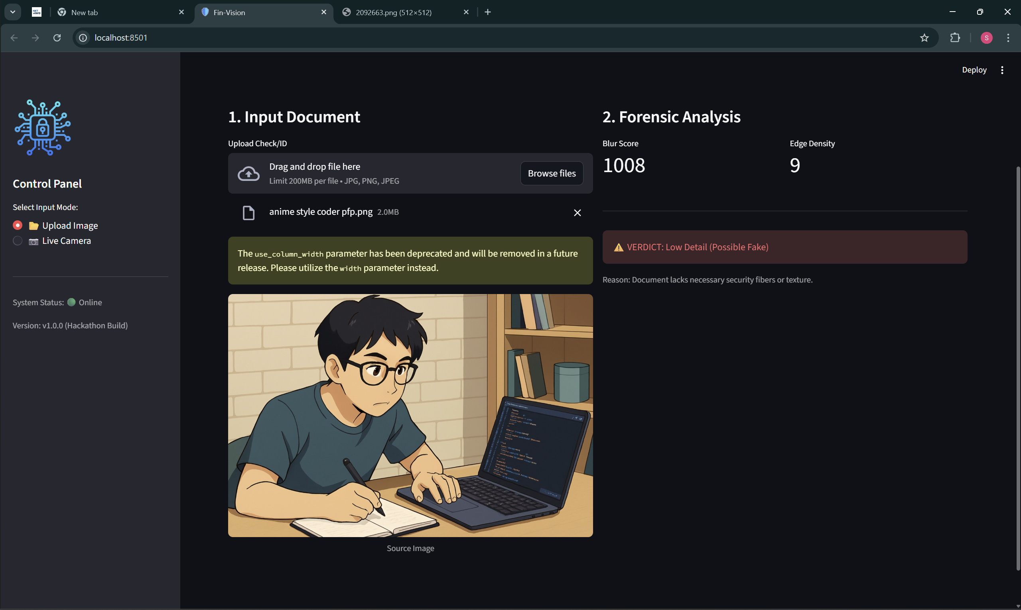Open the Chrome three-dot menu
The height and width of the screenshot is (610, 1021).
tap(1008, 38)
